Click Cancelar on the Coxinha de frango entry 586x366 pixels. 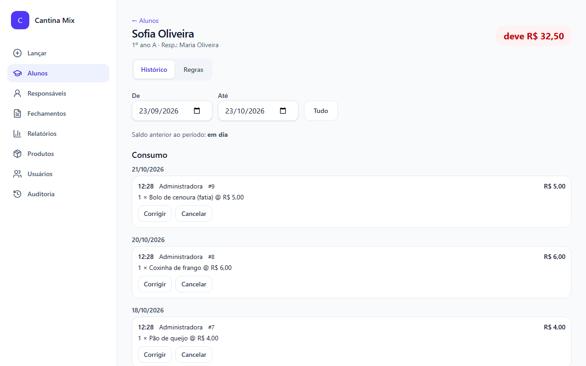(194, 284)
